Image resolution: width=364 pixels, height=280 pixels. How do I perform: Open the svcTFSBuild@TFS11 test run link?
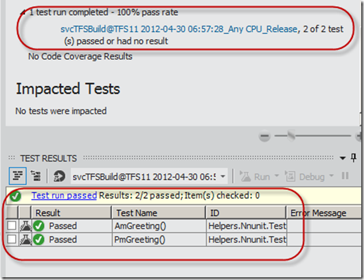pos(179,29)
